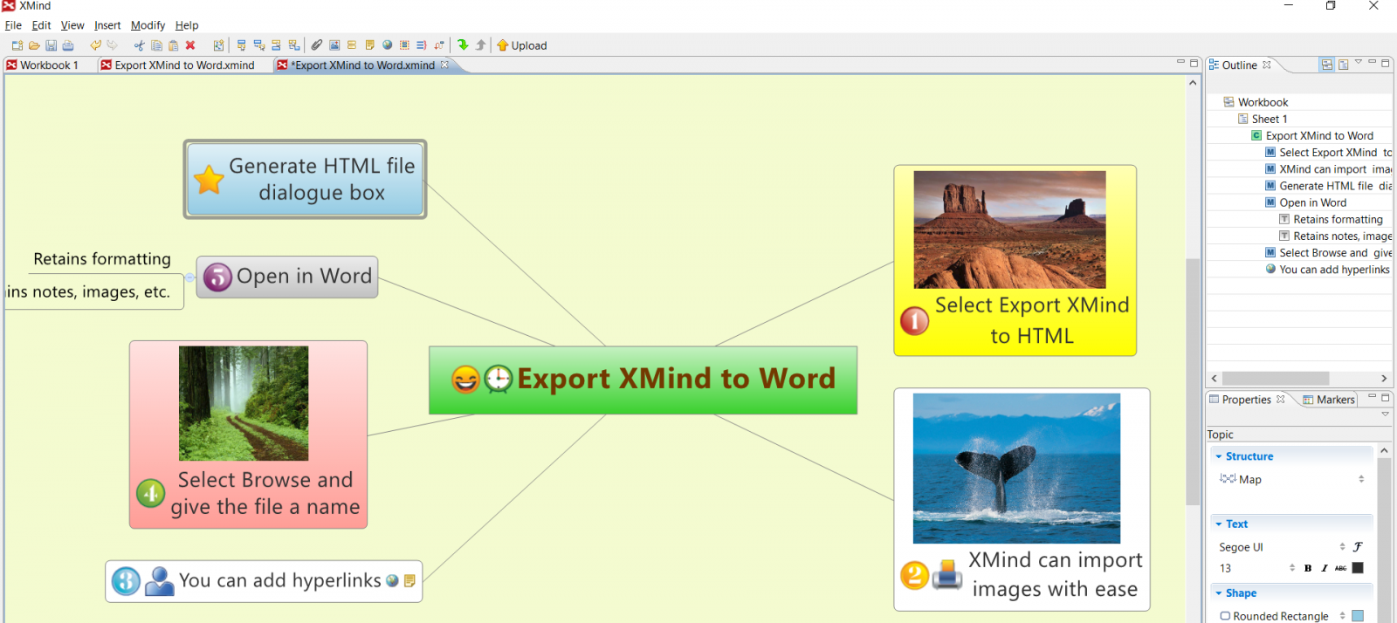This screenshot has height=623, width=1397.
Task: Switch to the Workbook 1 tab
Action: click(x=43, y=65)
